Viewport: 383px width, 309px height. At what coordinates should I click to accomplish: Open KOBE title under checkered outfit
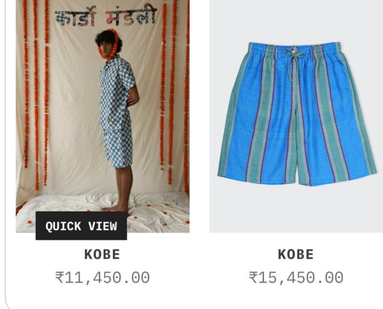tap(102, 254)
